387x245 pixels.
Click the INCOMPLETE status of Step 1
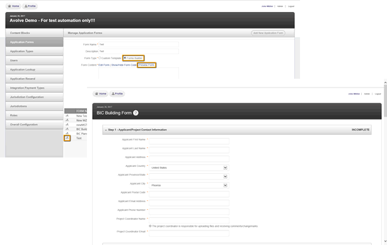[x=361, y=130]
